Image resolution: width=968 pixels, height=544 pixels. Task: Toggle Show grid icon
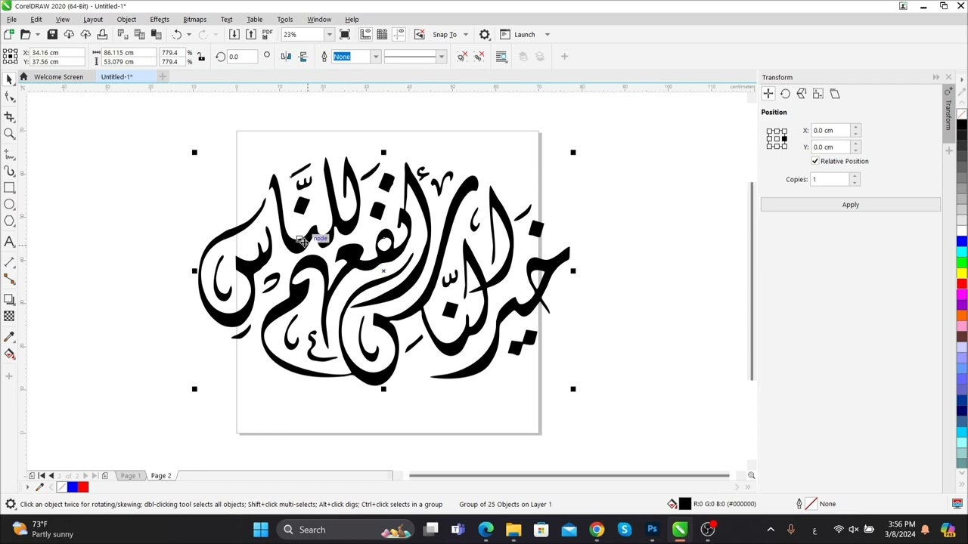(x=382, y=34)
